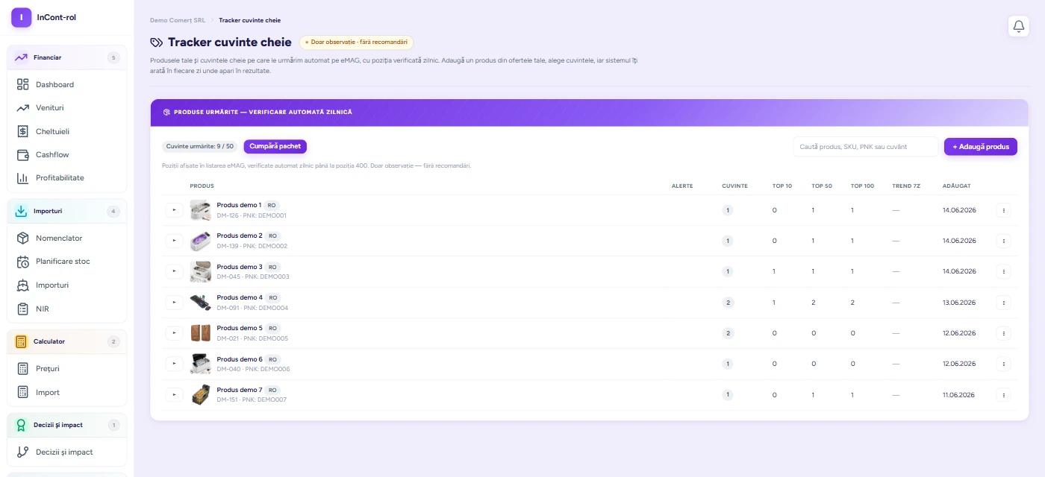Open row menu for Produs demo 5
Screen dimensions: 1045x477
tap(1004, 333)
